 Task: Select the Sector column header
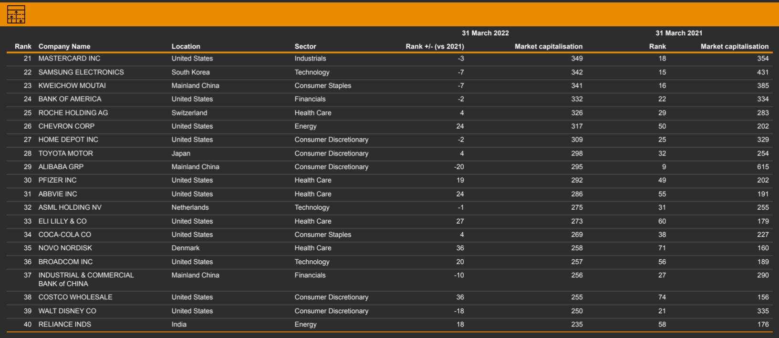pyautogui.click(x=305, y=46)
